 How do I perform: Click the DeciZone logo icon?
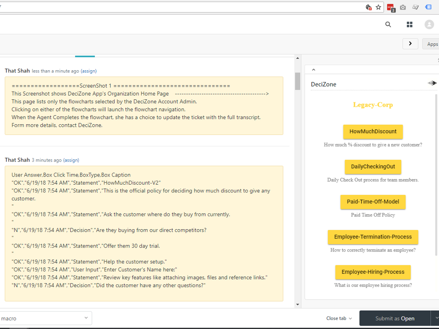[432, 83]
